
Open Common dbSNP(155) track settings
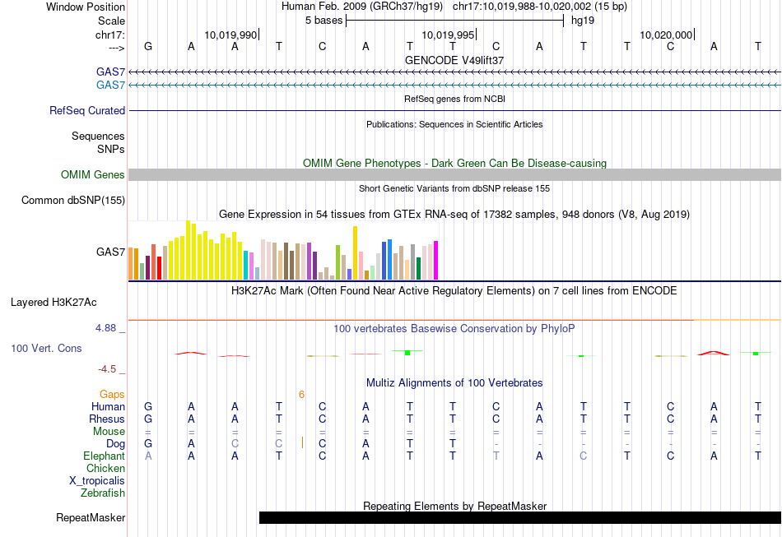pos(73,200)
